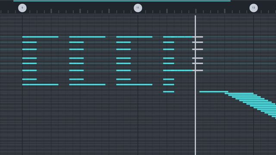Choose the long top note of the third chord before bar 11
Image resolution: width=276 pixels, height=155 pixels.
coord(134,37)
